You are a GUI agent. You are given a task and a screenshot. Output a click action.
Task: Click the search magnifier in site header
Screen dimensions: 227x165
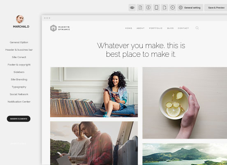(x=197, y=28)
